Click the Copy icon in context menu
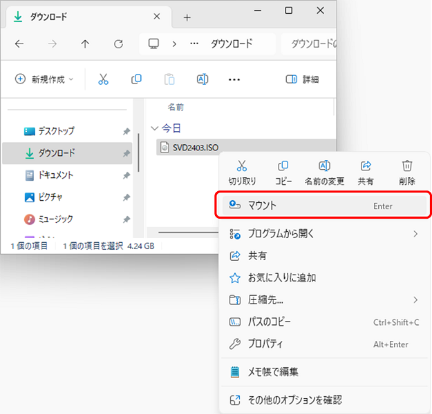The image size is (432, 414). click(283, 166)
